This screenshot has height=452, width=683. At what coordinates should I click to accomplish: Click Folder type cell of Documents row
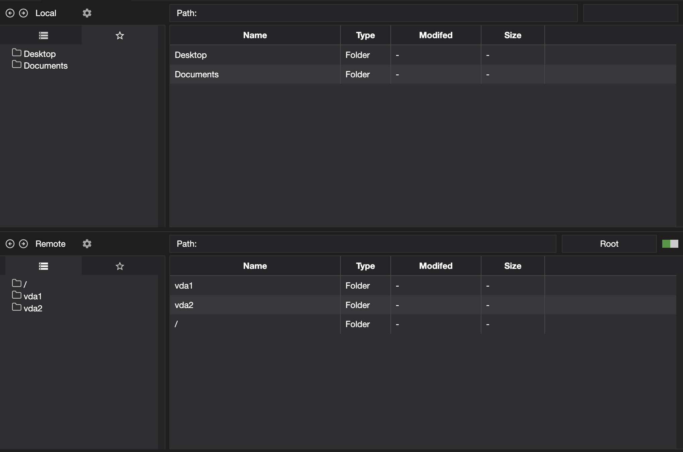(x=366, y=74)
